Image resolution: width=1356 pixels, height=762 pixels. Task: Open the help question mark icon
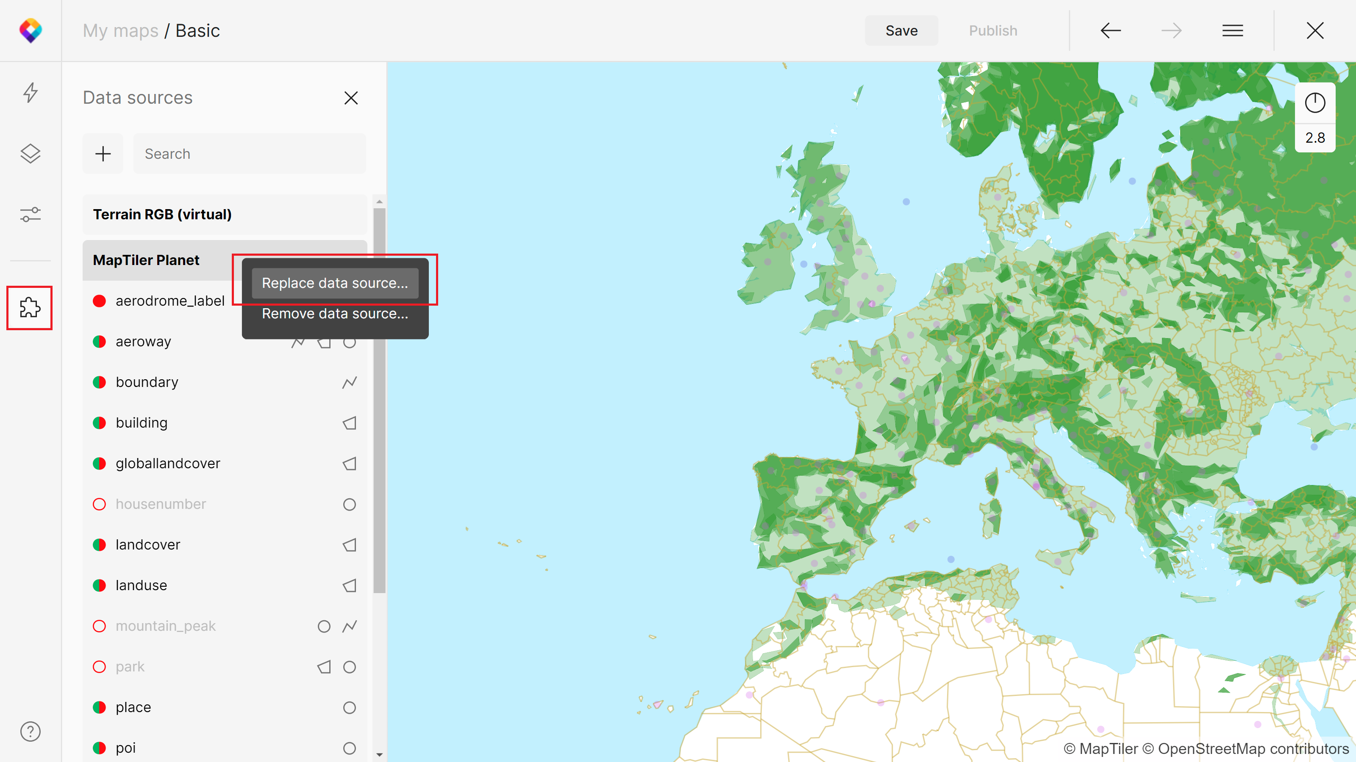(30, 732)
